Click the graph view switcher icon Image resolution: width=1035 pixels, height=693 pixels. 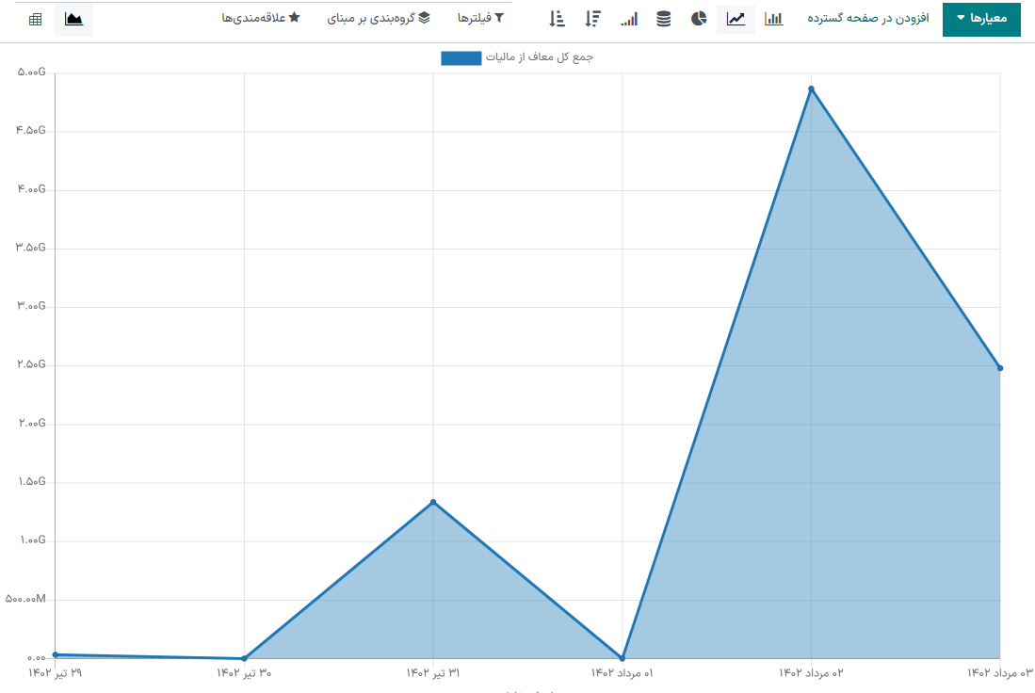[73, 19]
